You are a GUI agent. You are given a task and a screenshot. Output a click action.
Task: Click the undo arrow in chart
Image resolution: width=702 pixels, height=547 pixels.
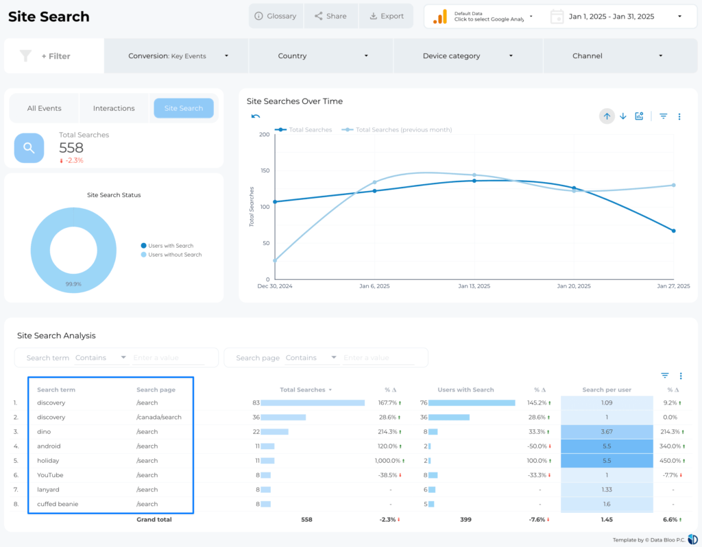256,116
